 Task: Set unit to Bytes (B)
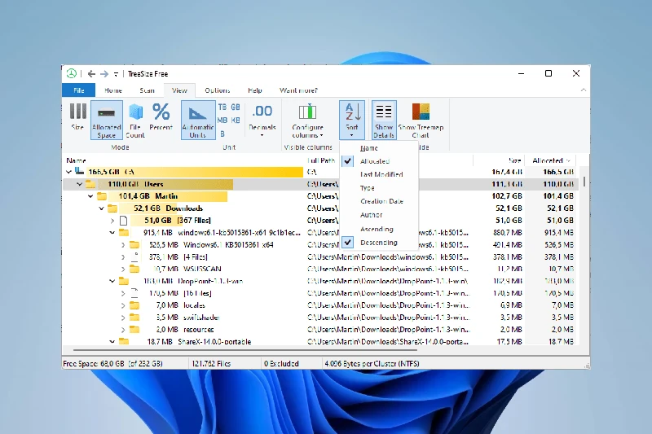pyautogui.click(x=222, y=134)
